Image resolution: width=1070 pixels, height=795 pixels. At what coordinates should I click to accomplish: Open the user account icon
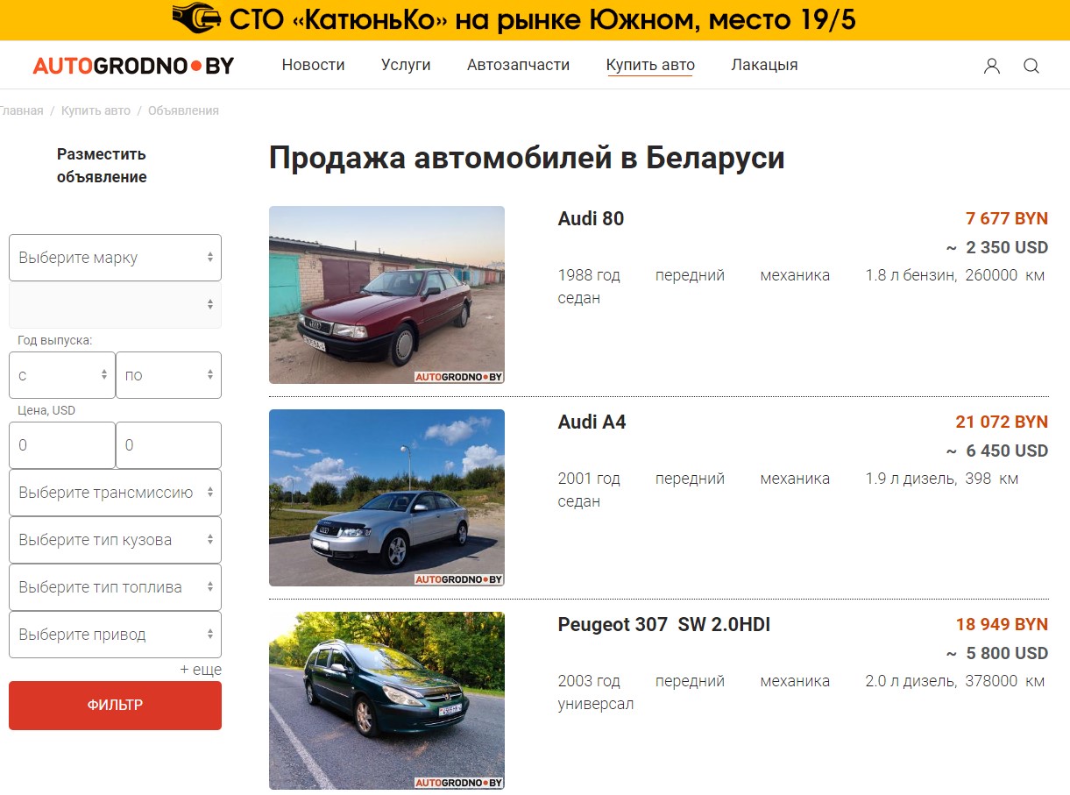pyautogui.click(x=991, y=66)
